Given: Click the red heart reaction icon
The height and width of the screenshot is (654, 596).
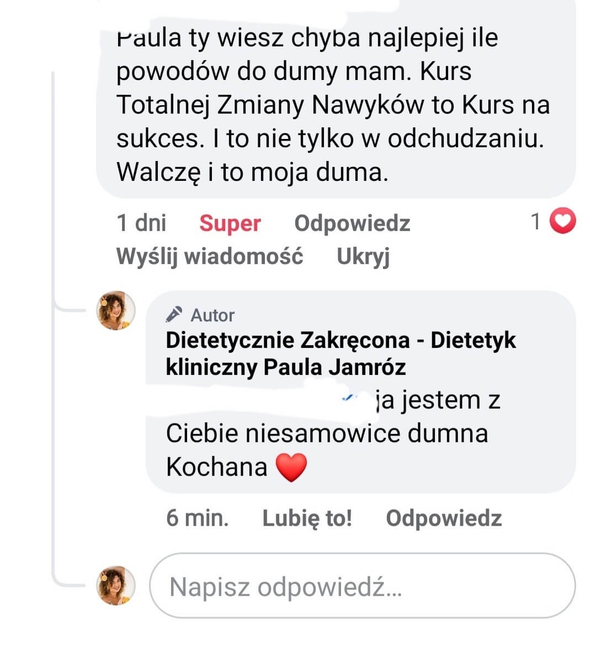Looking at the screenshot, I should click(x=563, y=222).
